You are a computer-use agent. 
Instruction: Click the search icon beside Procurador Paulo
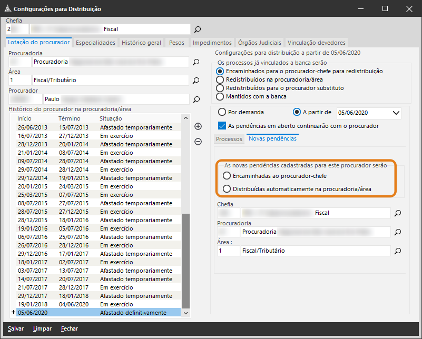(196, 99)
